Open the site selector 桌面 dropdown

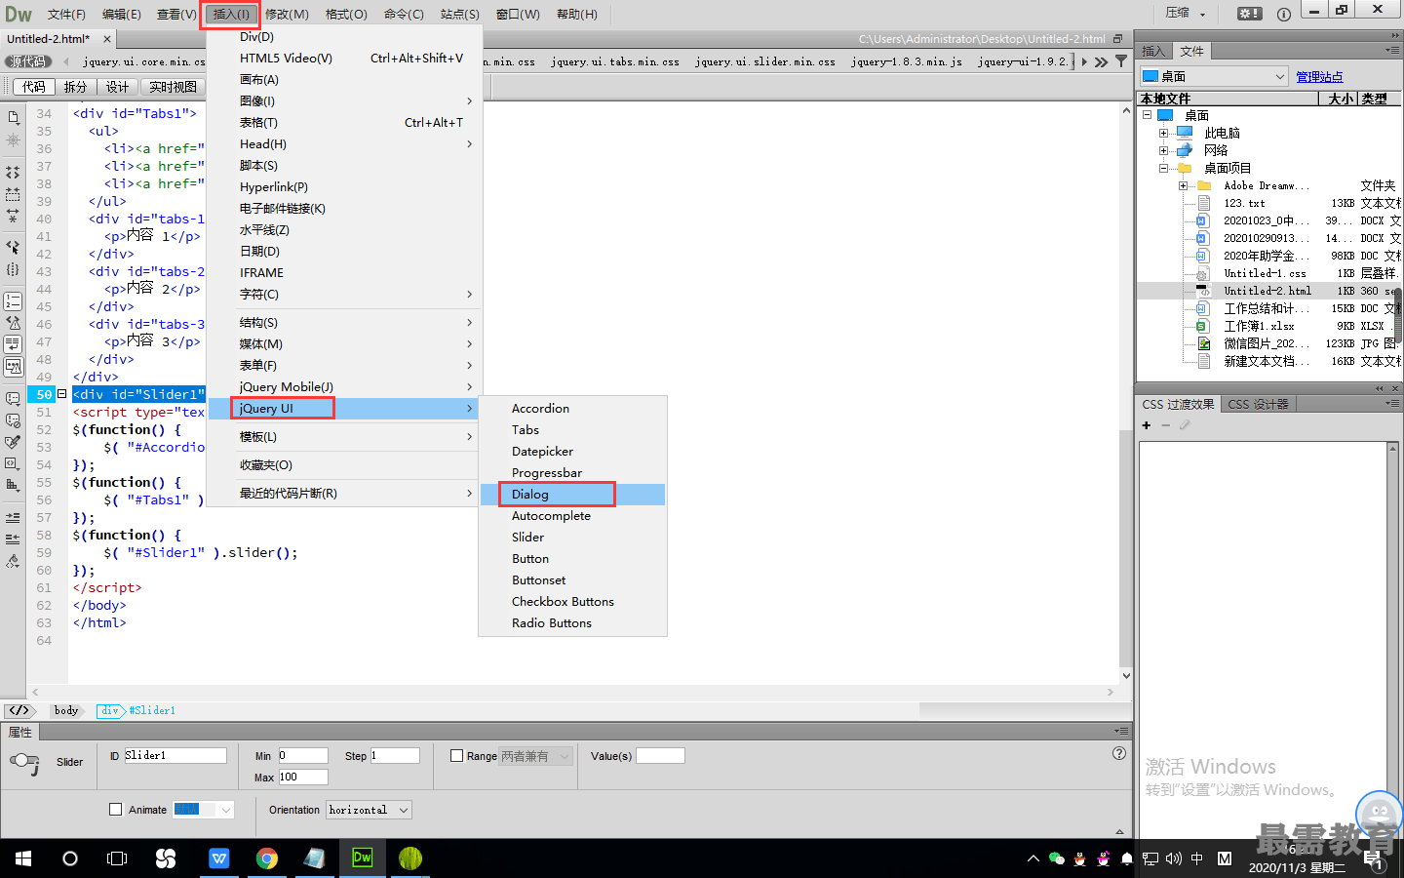click(1214, 76)
